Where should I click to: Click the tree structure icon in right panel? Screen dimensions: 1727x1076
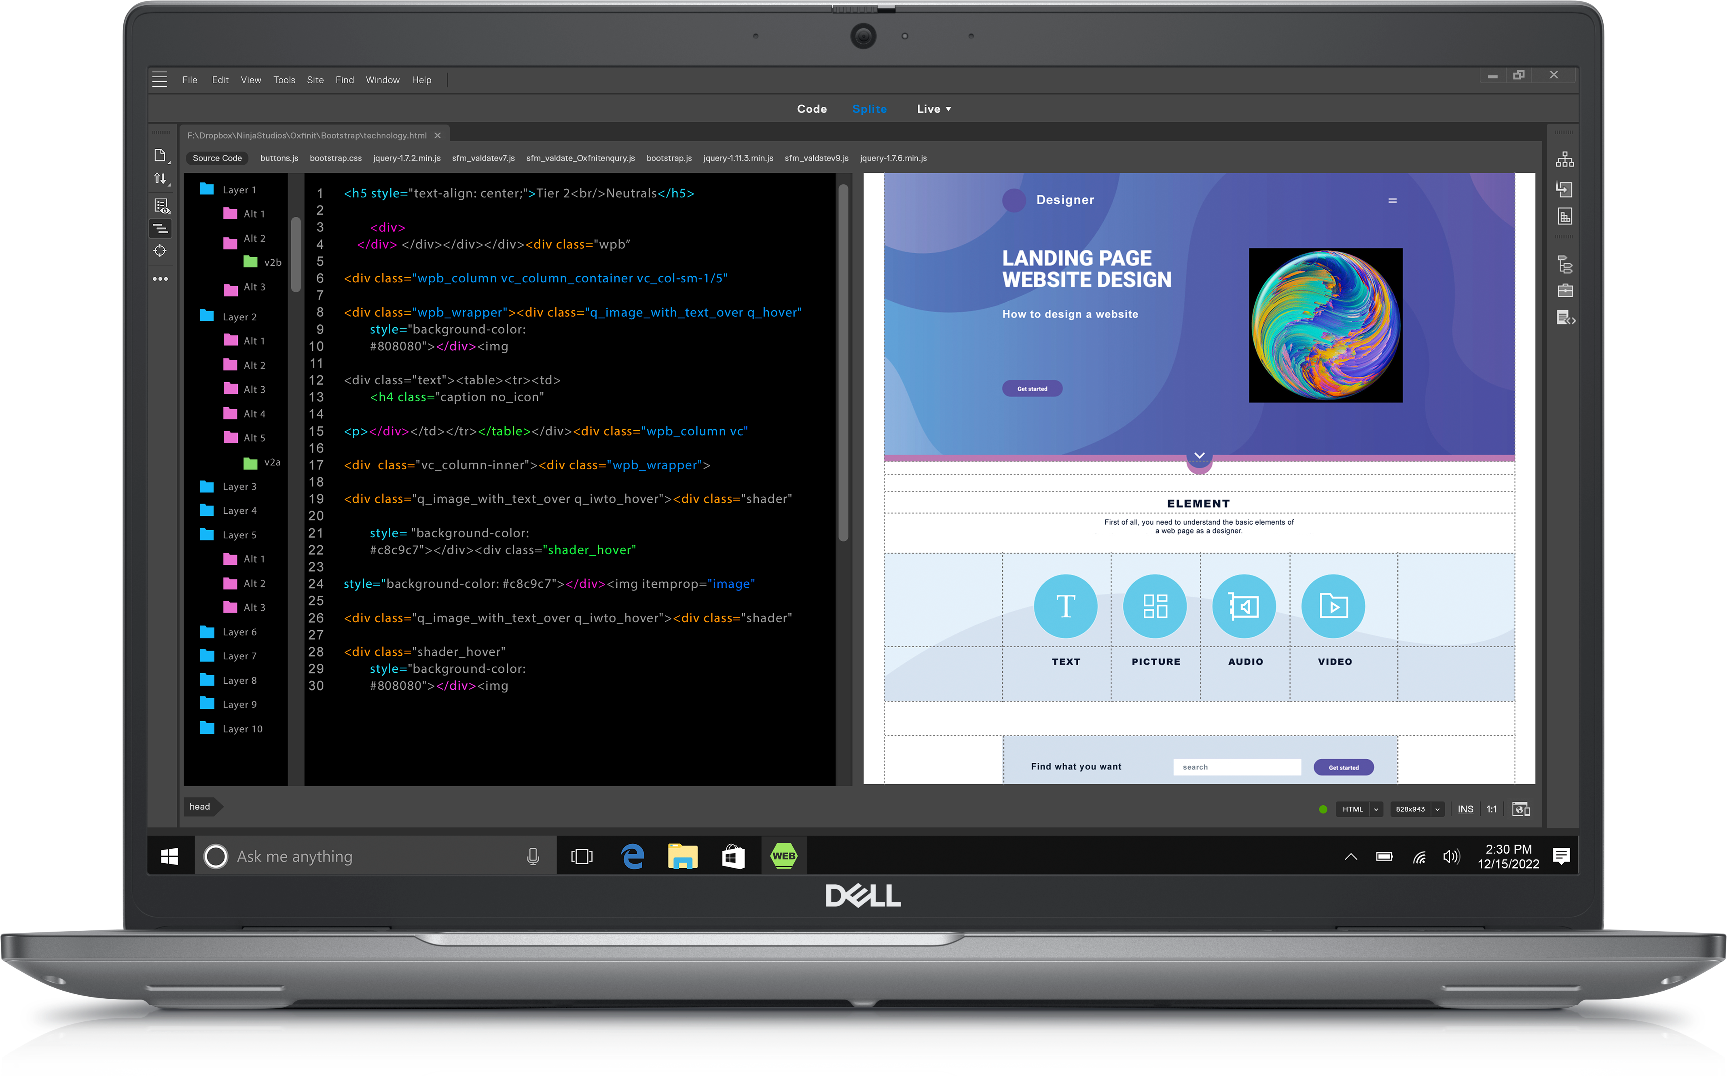click(1564, 264)
